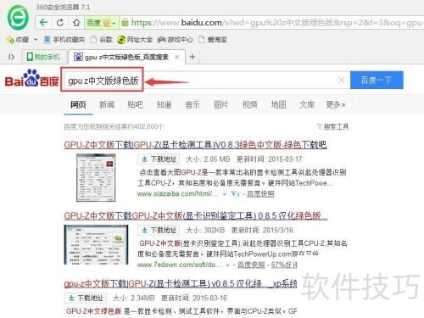Image resolution: width=424 pixels, height=318 pixels.
Task: Open the browser home page icon
Action: coord(76,22)
